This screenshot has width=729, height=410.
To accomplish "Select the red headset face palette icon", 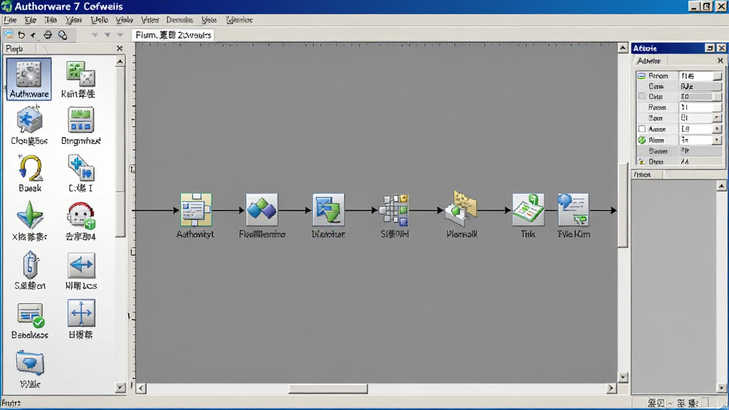I will 81,216.
